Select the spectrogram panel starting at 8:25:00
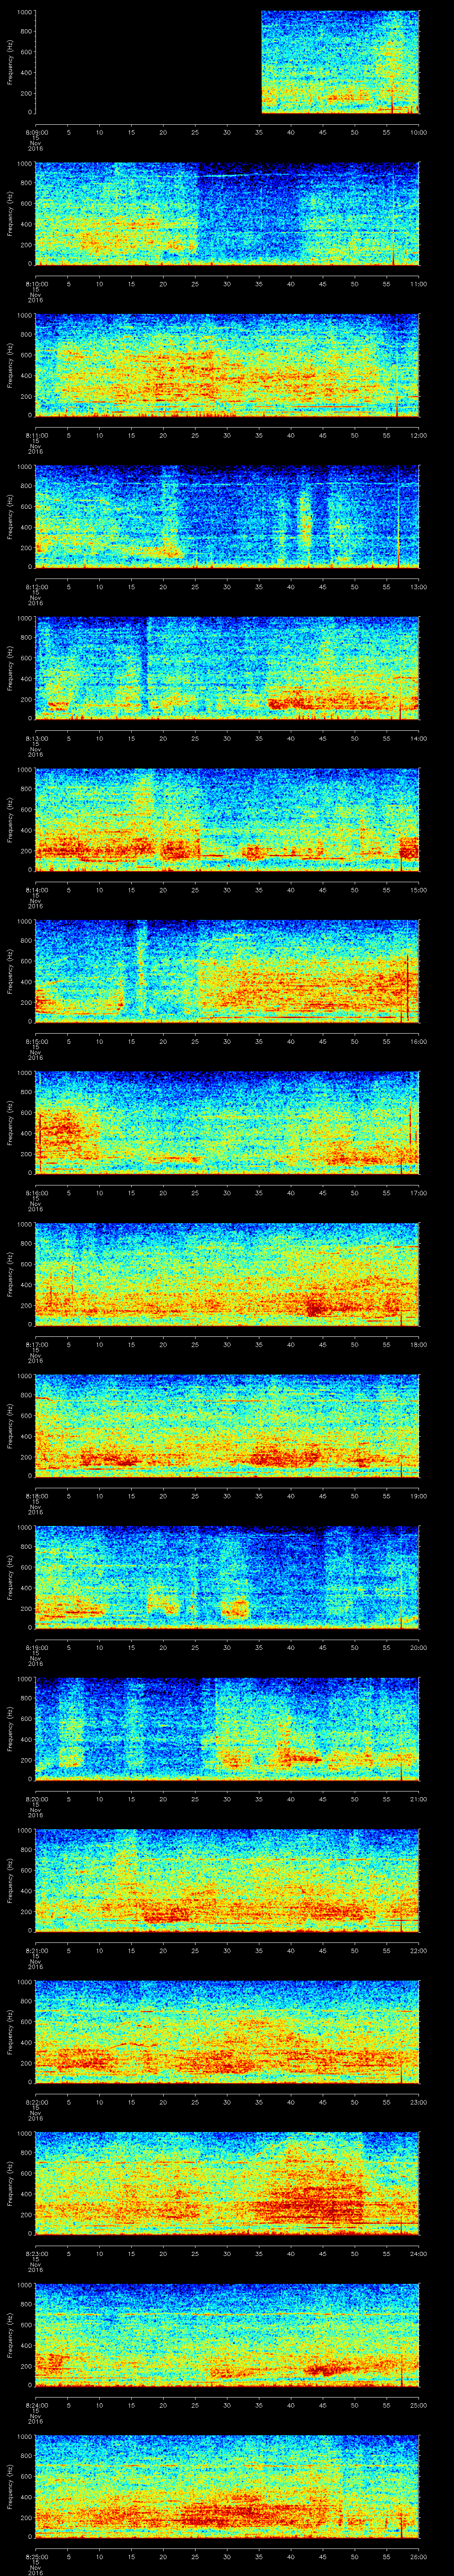Viewport: 454px width, 2576px height. click(x=227, y=2486)
